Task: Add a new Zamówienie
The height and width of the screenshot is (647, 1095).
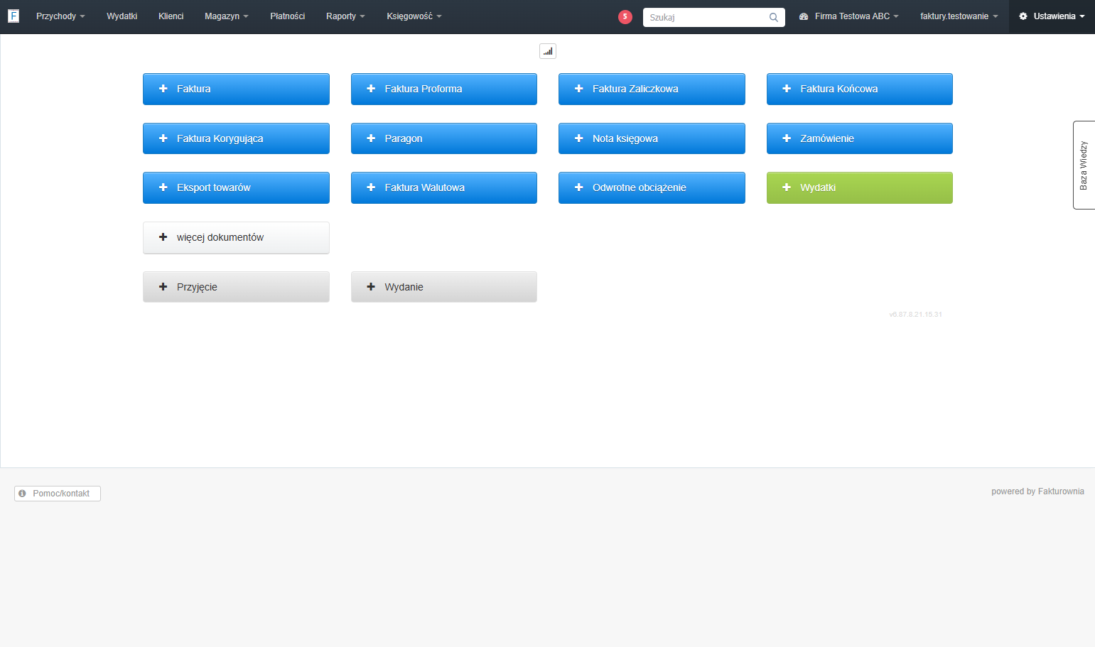Action: coord(860,138)
